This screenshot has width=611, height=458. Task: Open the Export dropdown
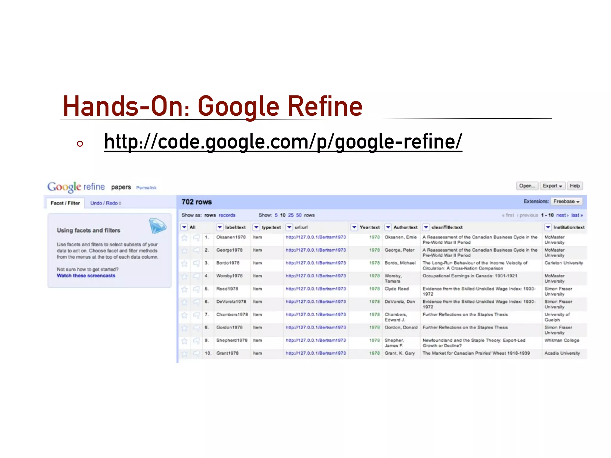(x=552, y=186)
